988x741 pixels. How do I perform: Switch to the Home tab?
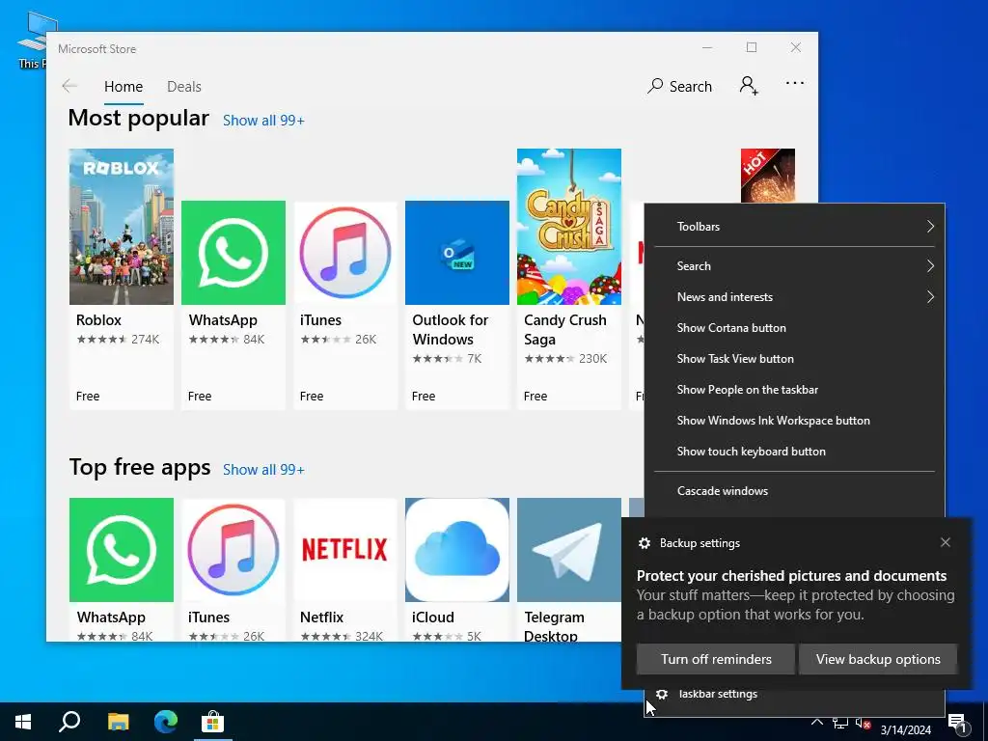click(123, 86)
